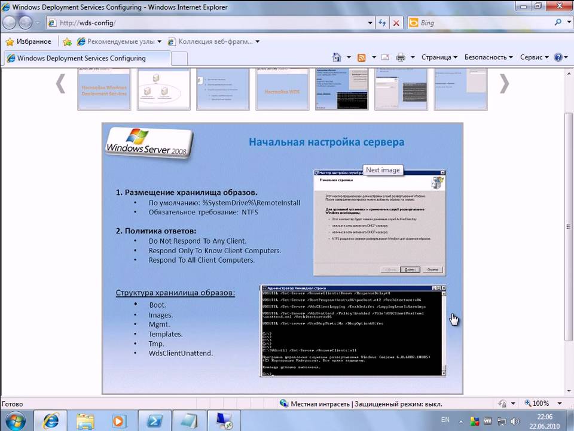This screenshot has height=431, width=574.
Task: Expand the zoom level 100% dropdown
Action: tap(560, 403)
